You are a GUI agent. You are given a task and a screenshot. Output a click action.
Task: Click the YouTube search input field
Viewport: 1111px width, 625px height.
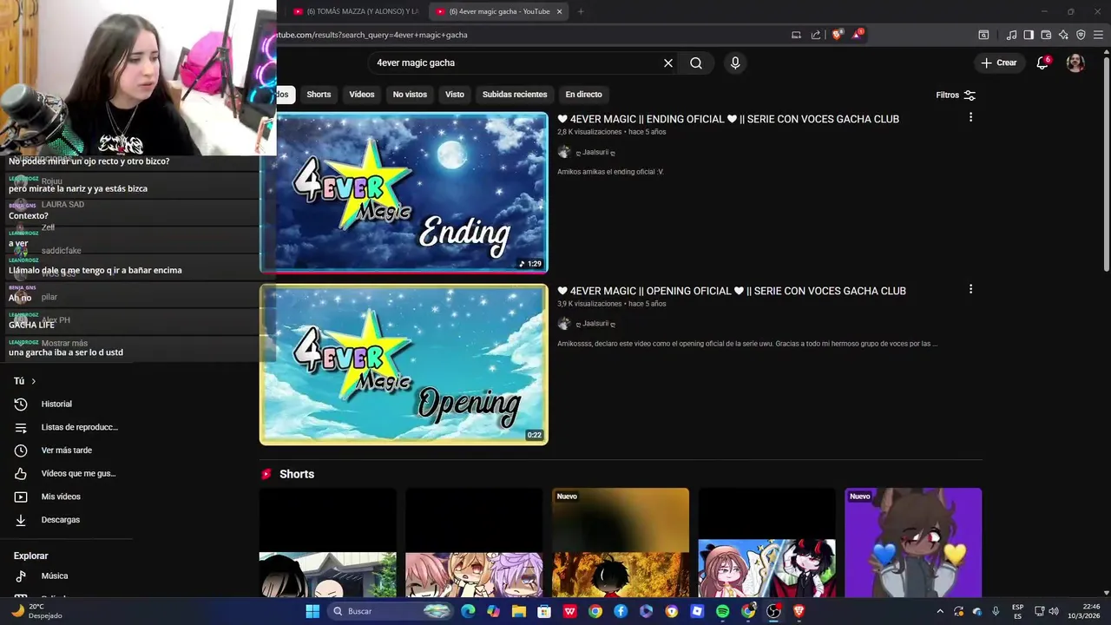coord(516,62)
